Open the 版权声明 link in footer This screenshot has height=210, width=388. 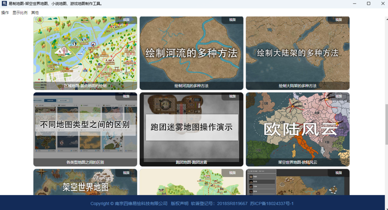point(179,204)
